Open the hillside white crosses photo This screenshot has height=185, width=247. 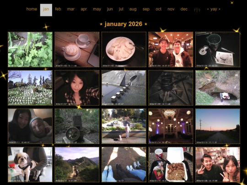click(30, 88)
